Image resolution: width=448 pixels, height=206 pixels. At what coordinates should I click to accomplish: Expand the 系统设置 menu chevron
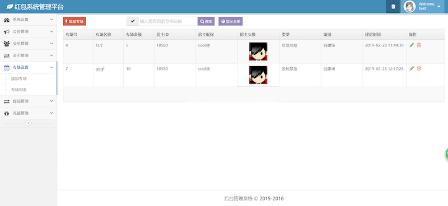tap(52, 20)
